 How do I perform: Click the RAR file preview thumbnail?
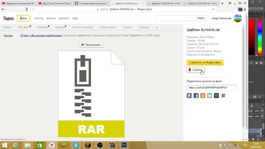pyautogui.click(x=91, y=94)
